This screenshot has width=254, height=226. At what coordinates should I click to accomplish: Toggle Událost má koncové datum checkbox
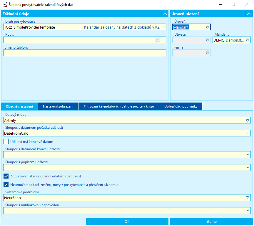(6, 141)
